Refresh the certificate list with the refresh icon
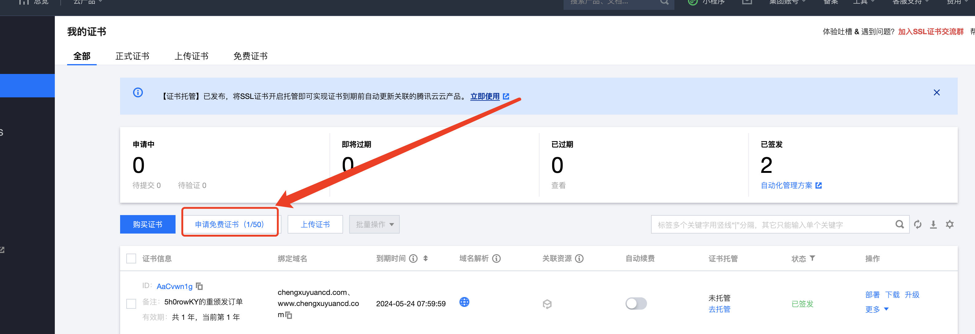 917,224
